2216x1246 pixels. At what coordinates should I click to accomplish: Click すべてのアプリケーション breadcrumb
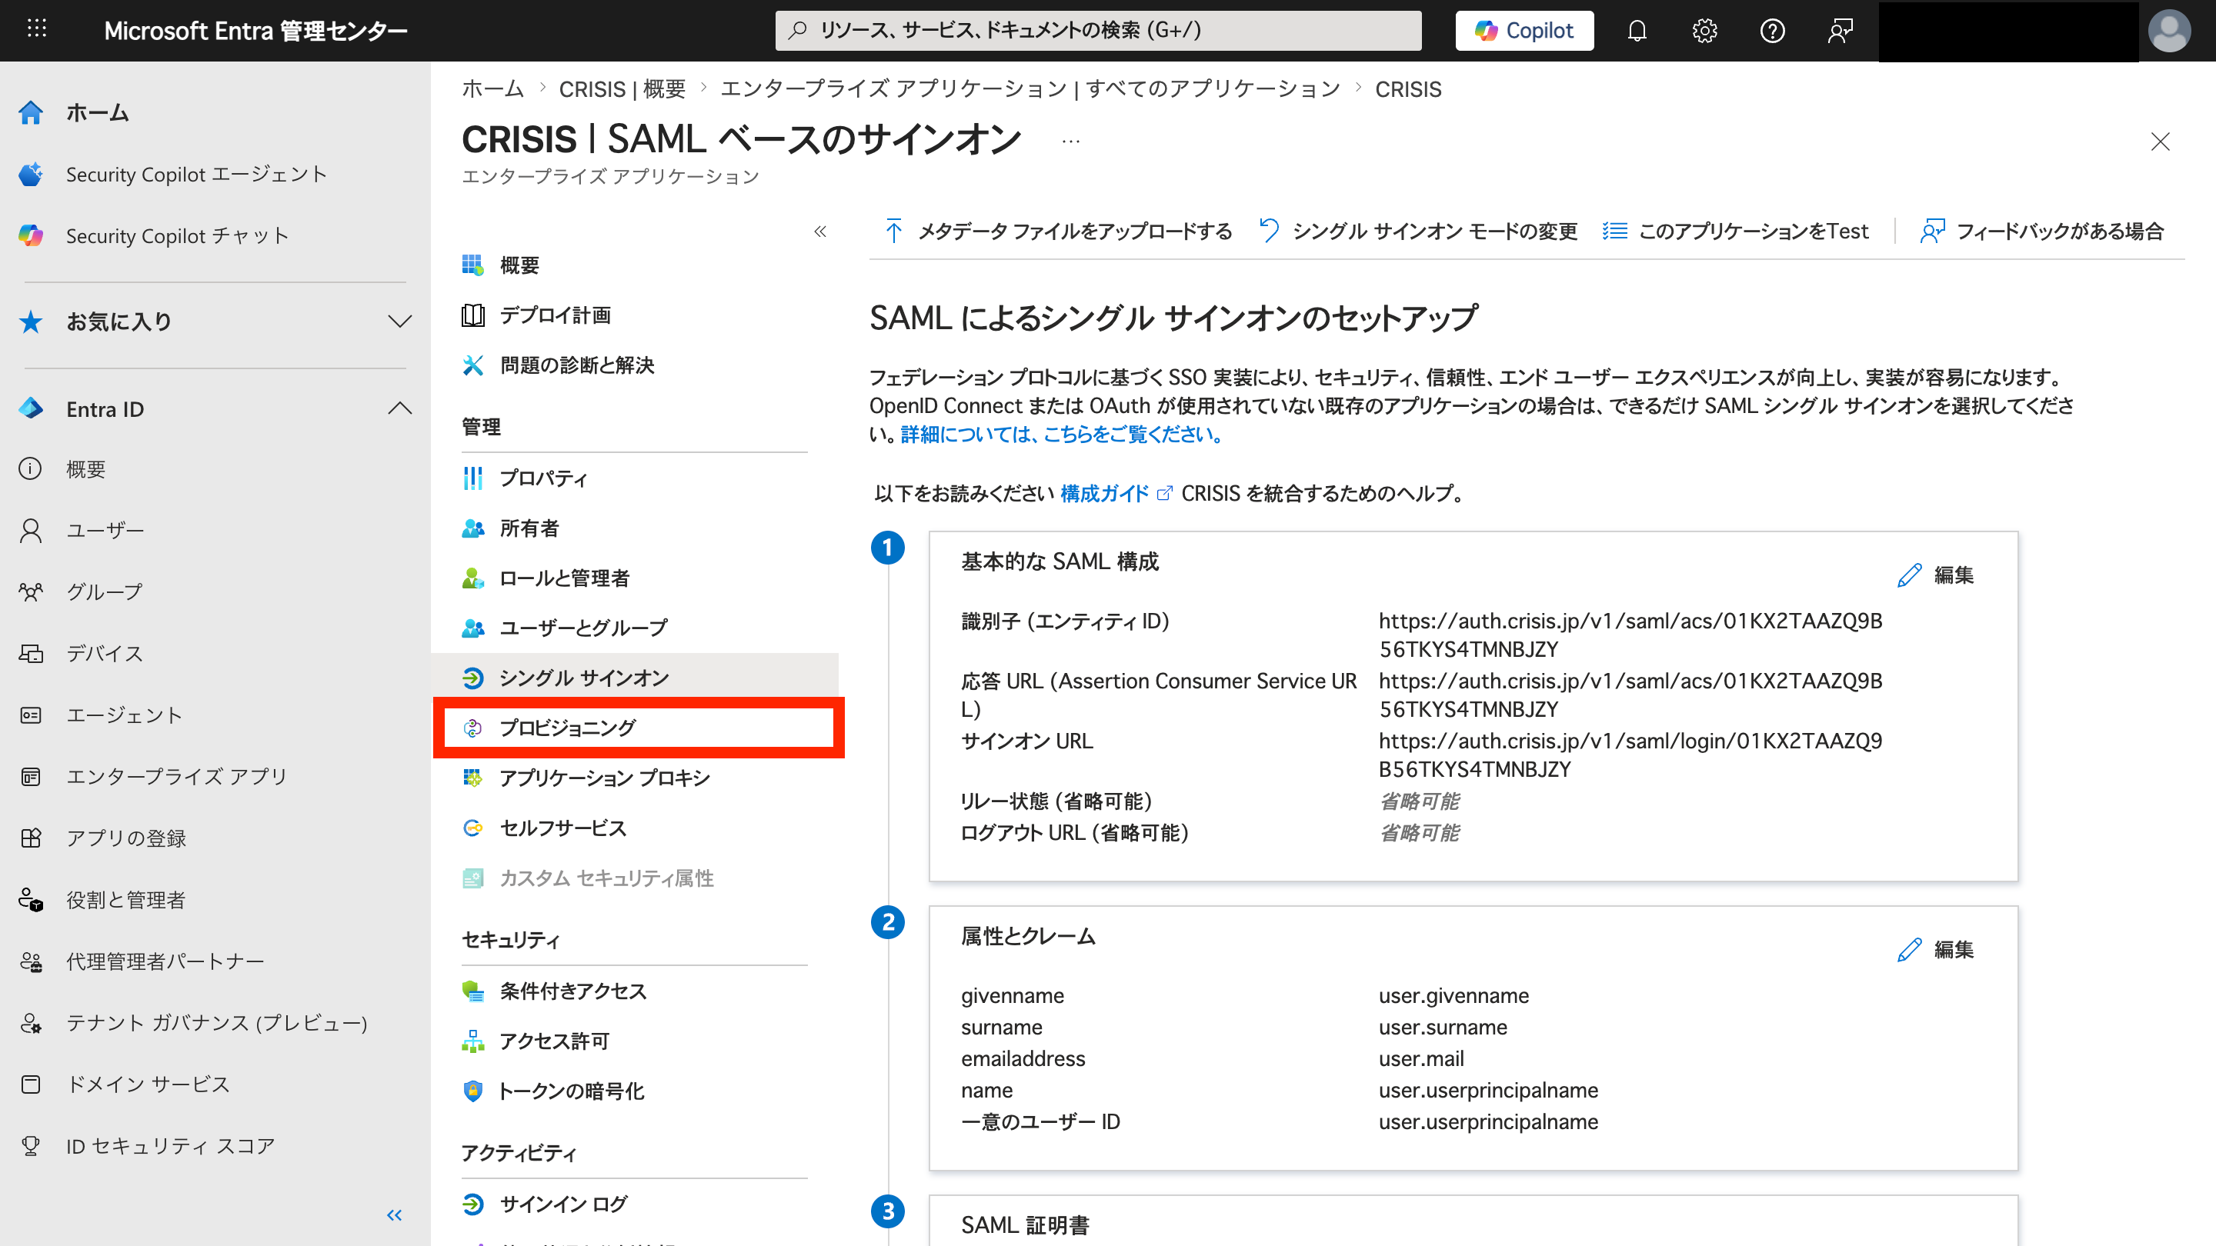pyautogui.click(x=1030, y=88)
